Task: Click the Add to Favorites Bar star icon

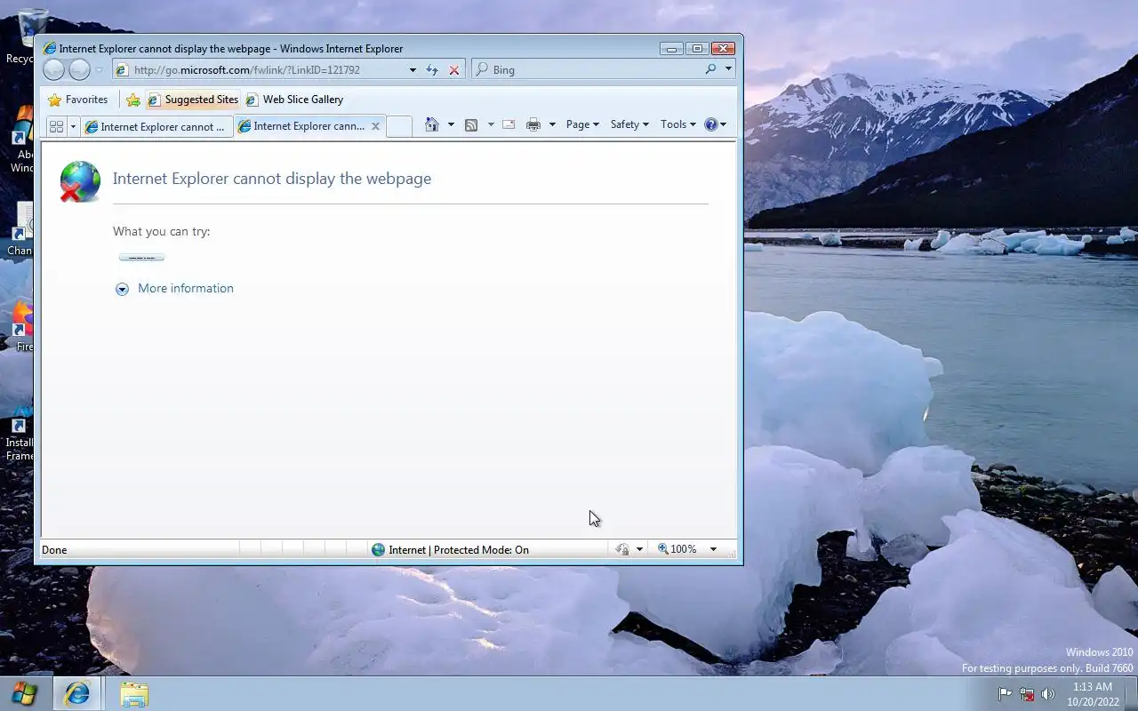Action: coord(132,100)
